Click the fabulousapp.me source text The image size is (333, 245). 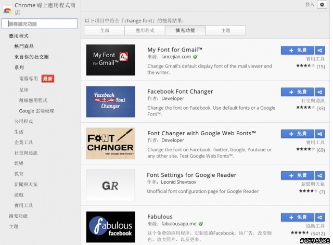pyautogui.click(x=179, y=224)
